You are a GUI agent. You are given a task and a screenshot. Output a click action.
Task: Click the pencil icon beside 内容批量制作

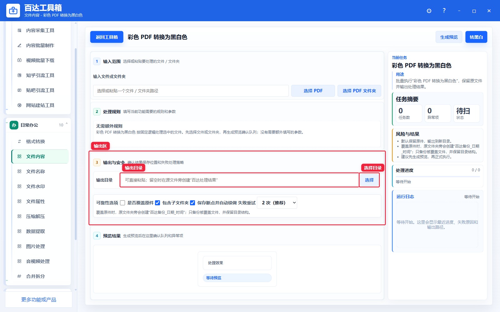pyautogui.click(x=19, y=46)
